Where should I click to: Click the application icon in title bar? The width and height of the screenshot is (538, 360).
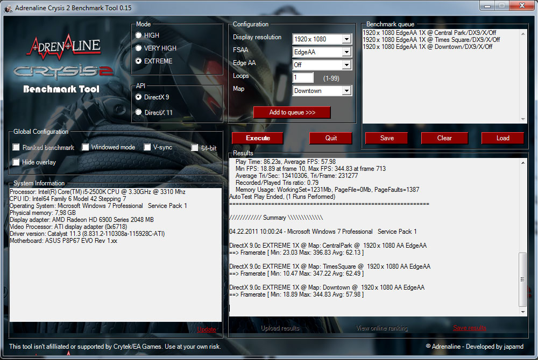point(8,8)
